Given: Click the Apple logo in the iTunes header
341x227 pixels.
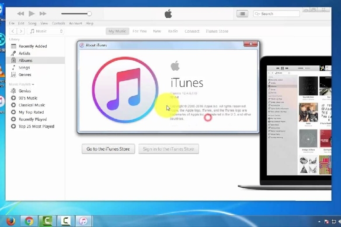Looking at the screenshot, I should click(168, 14).
